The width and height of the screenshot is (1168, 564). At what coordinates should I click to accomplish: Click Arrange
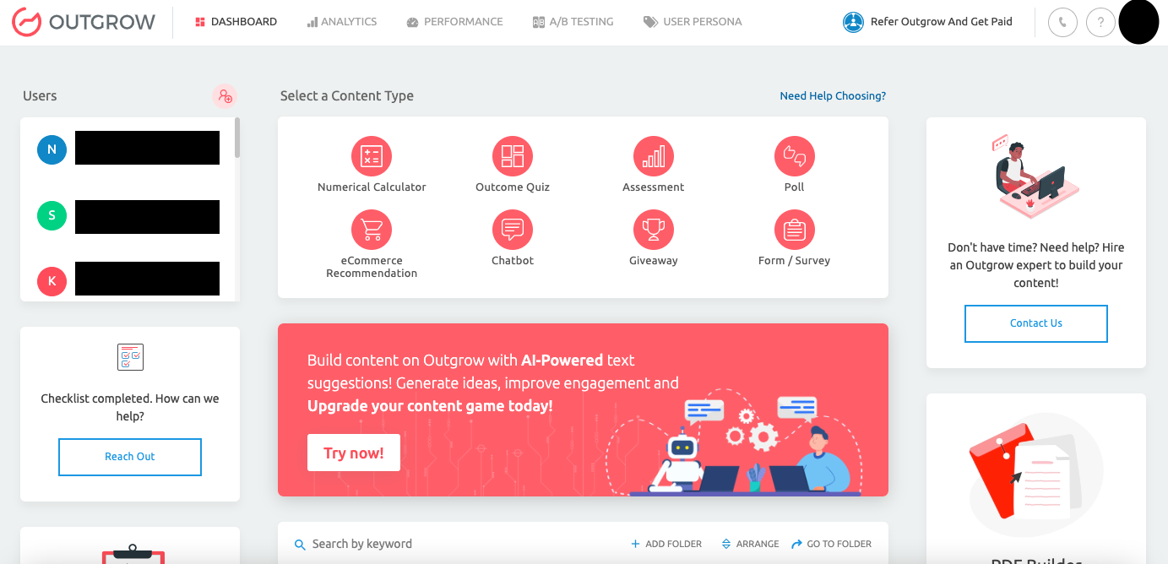tap(750, 545)
